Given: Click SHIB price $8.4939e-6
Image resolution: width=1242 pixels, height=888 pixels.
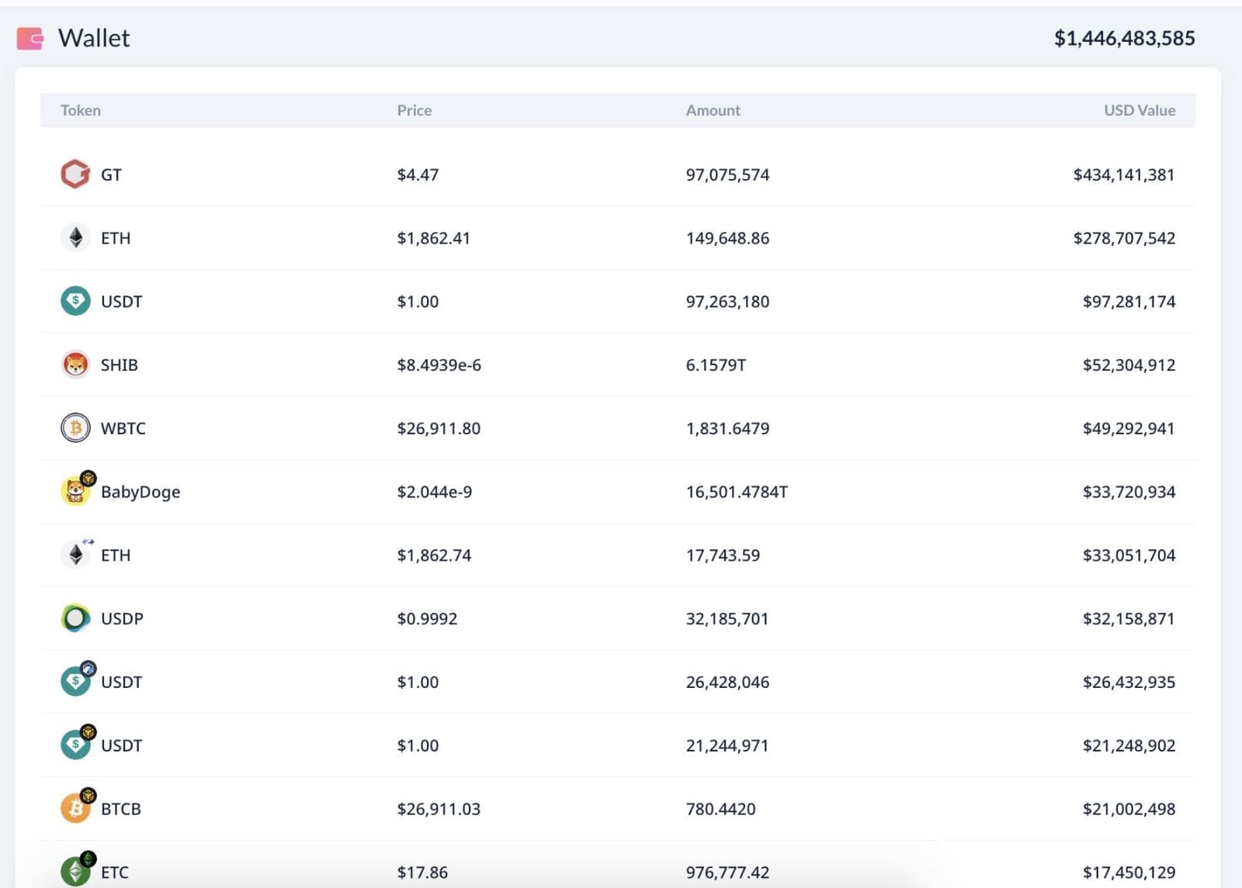Looking at the screenshot, I should click(x=439, y=365).
